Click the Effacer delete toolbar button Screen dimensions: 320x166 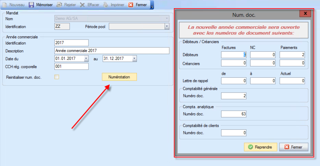coord(90,5)
